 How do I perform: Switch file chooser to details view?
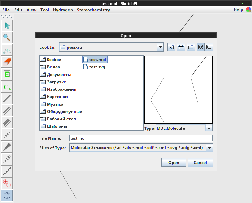[x=209, y=47]
